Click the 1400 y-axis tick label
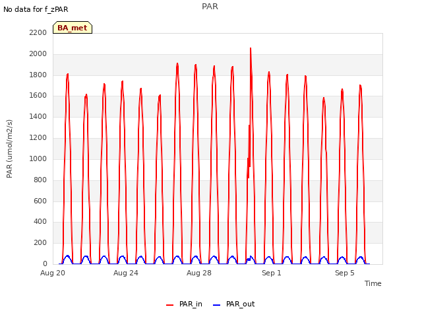422x317 pixels. 38,116
